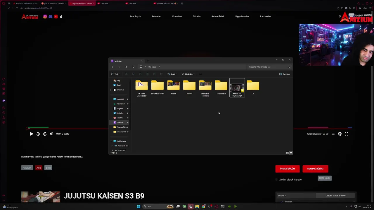Open the Sırala sort dropdown

pyautogui.click(x=172, y=74)
